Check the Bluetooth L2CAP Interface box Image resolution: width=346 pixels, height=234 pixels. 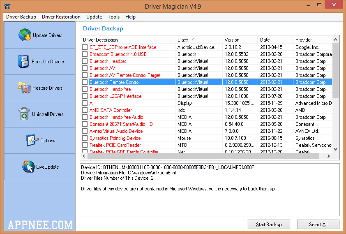[x=85, y=96]
